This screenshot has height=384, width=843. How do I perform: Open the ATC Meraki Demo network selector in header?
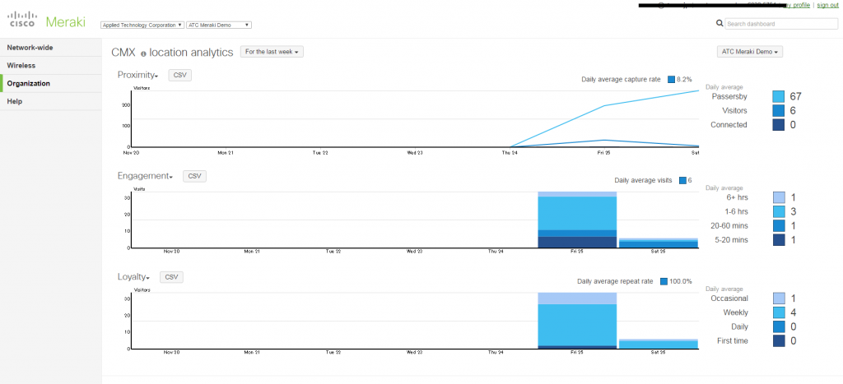pyautogui.click(x=219, y=25)
